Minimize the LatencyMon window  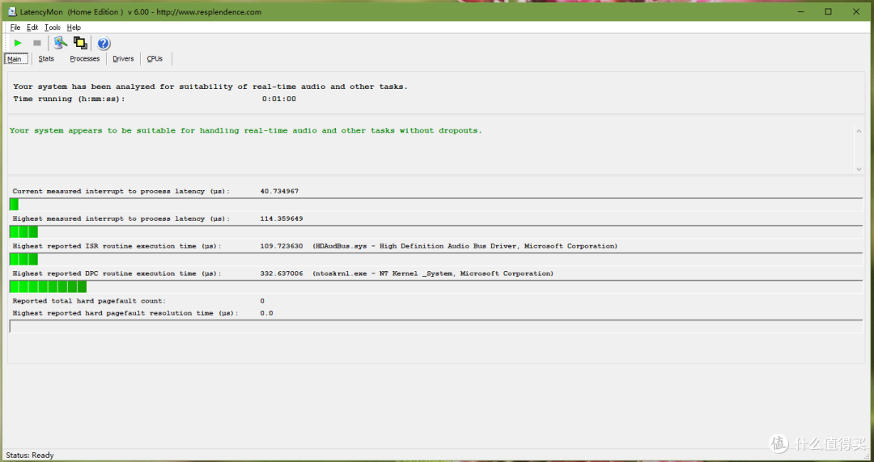pyautogui.click(x=801, y=11)
